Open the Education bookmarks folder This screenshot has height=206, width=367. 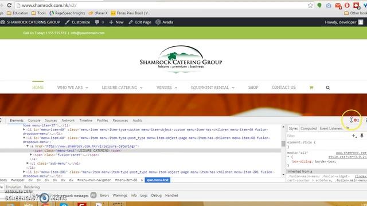18,13
